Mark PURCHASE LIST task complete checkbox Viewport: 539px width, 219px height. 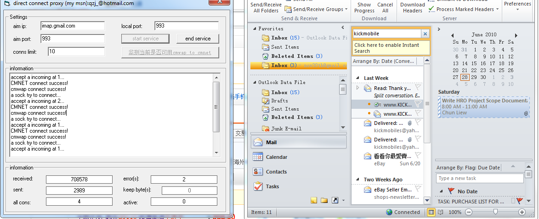513,201
